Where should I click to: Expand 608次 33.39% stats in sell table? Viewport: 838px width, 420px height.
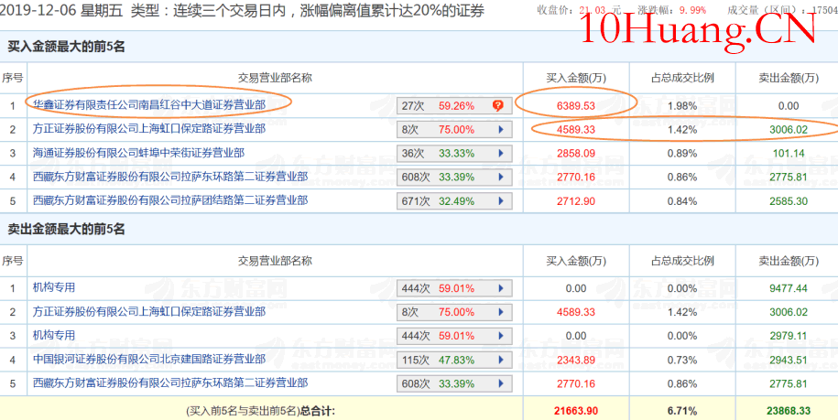(454, 383)
